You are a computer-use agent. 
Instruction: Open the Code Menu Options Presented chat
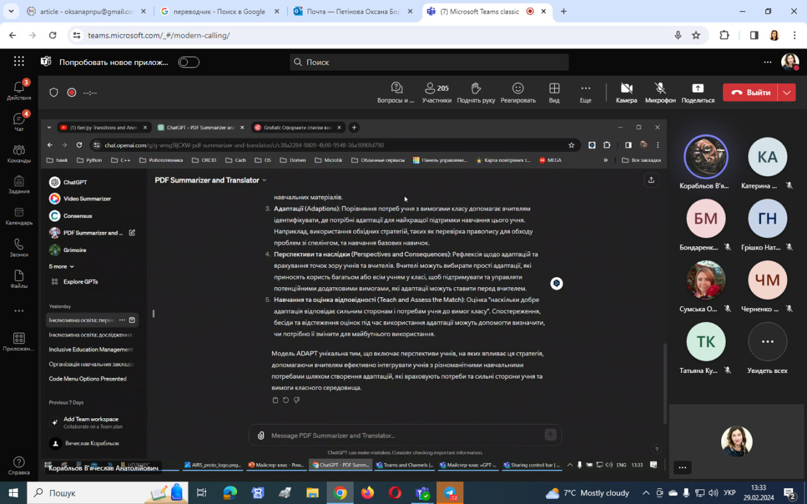point(88,379)
